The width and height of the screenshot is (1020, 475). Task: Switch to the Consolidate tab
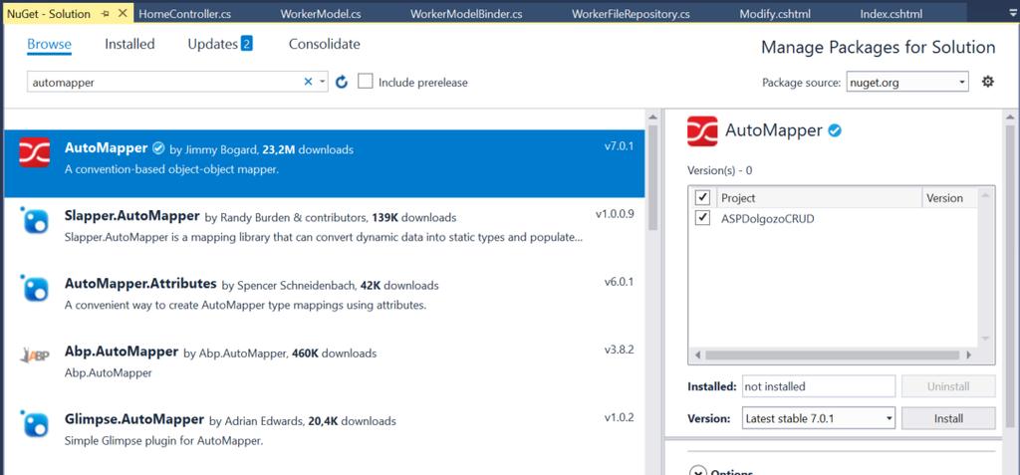click(324, 44)
